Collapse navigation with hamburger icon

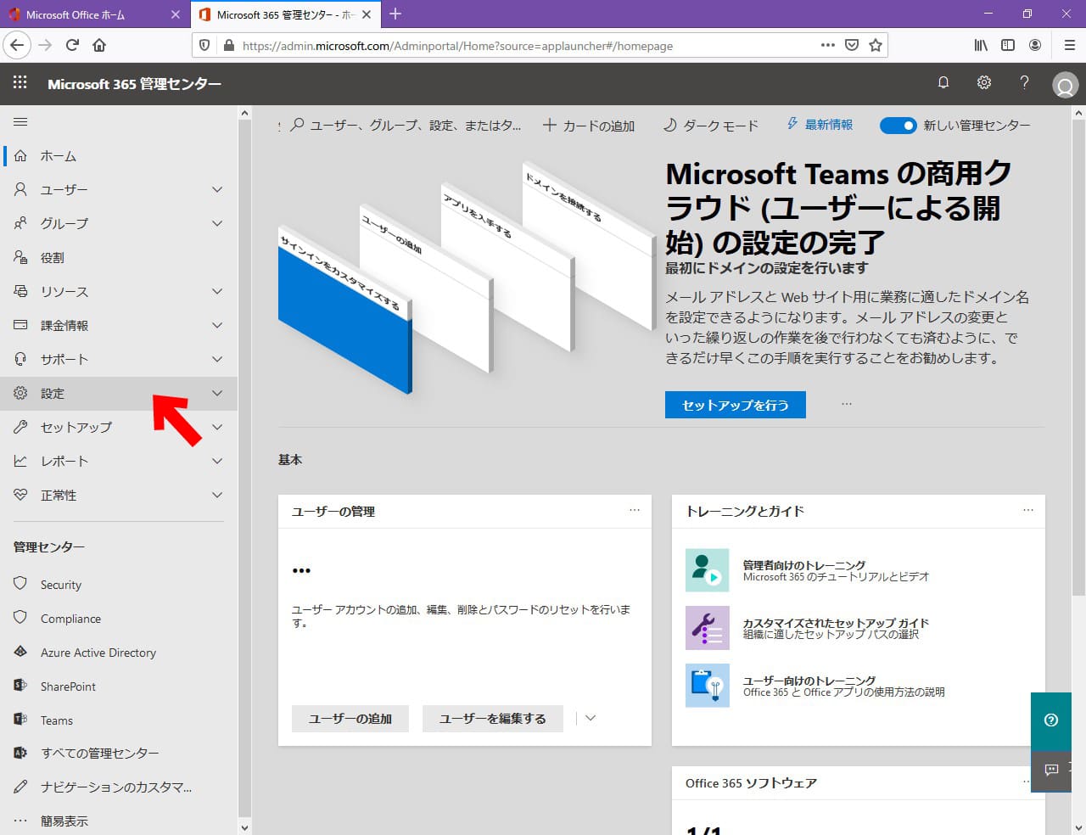pyautogui.click(x=20, y=122)
